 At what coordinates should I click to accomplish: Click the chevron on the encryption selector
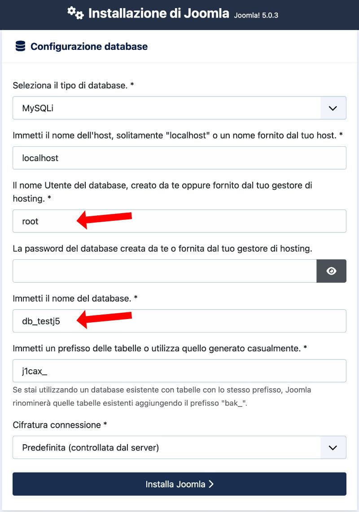pyautogui.click(x=333, y=447)
